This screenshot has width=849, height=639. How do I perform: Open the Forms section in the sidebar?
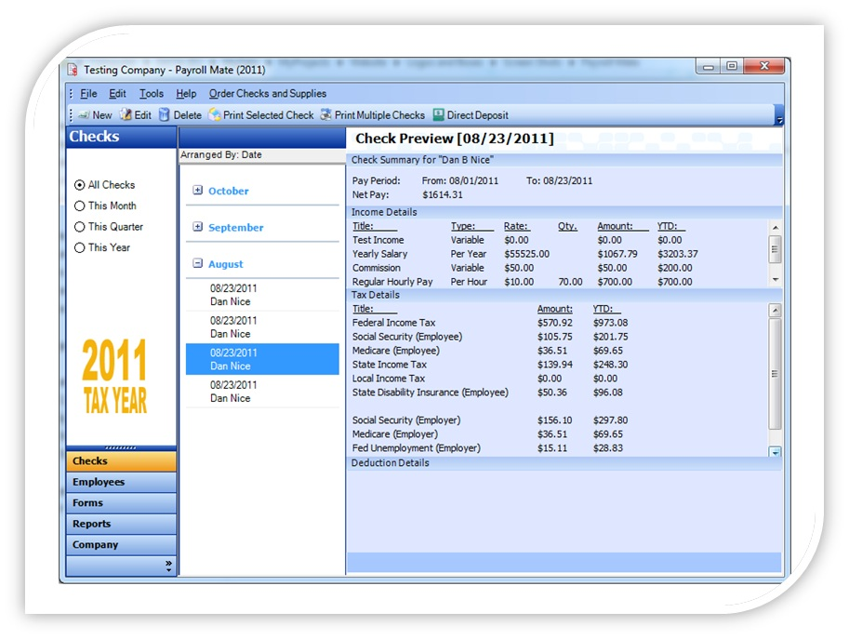[120, 502]
